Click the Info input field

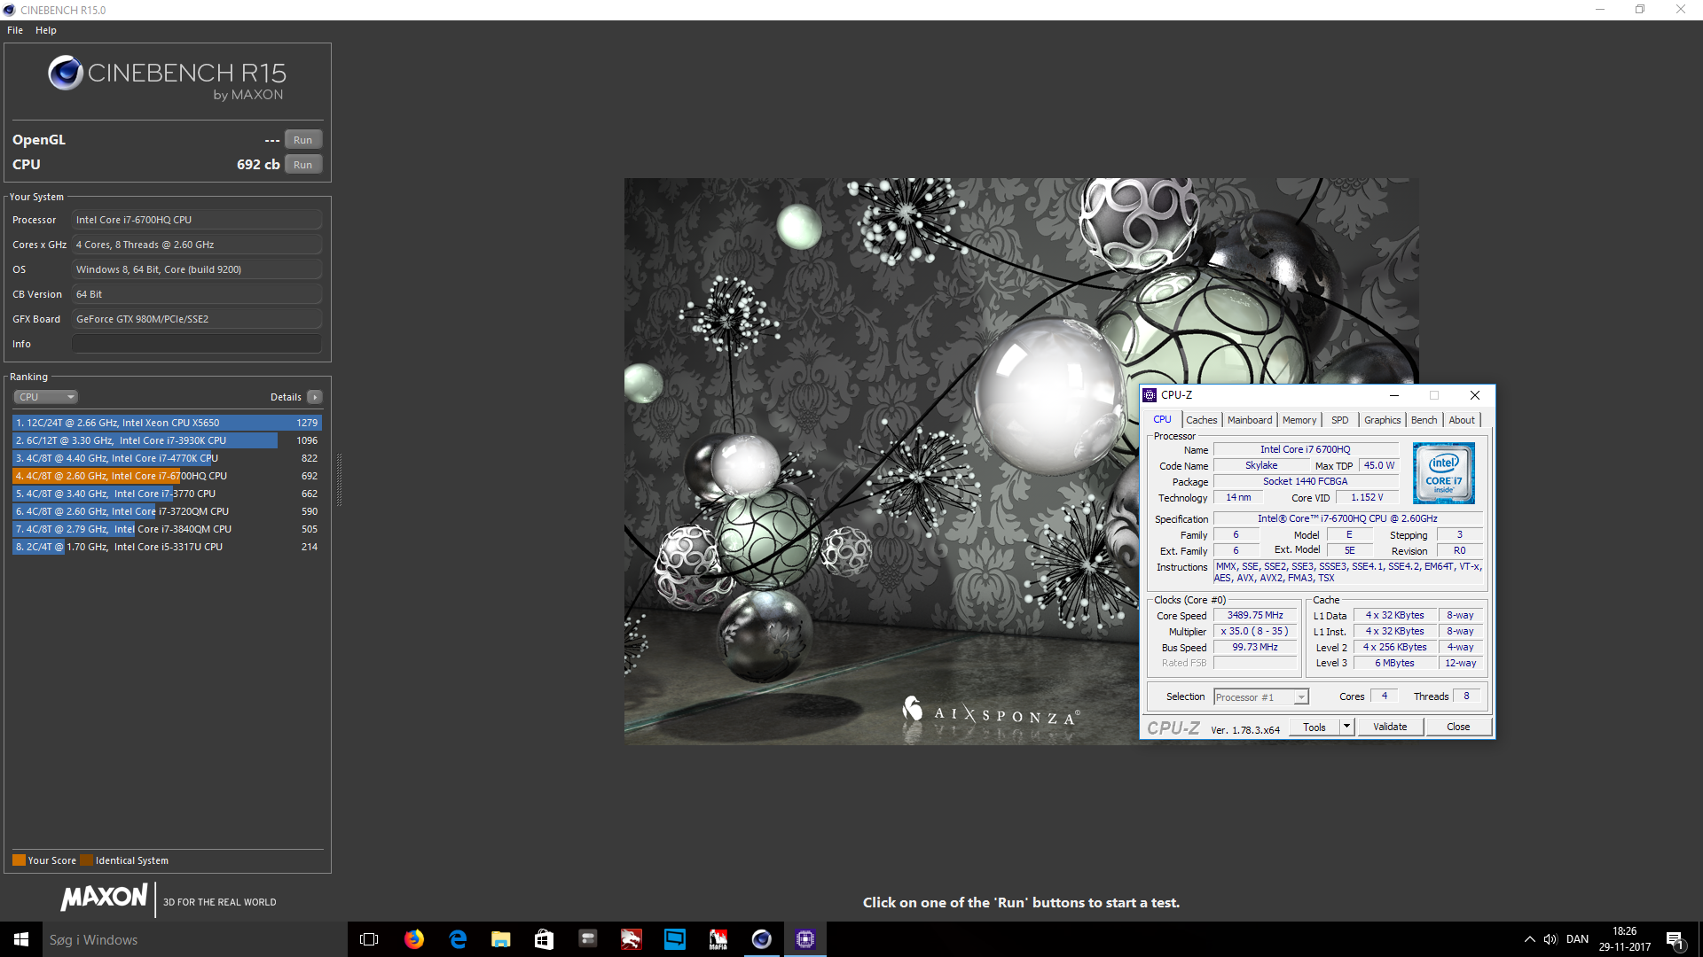point(197,344)
